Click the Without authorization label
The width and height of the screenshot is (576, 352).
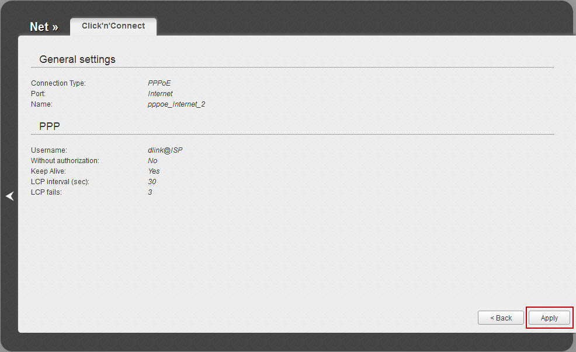point(65,161)
